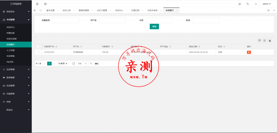Open the tab options down-chevron

tap(274, 11)
